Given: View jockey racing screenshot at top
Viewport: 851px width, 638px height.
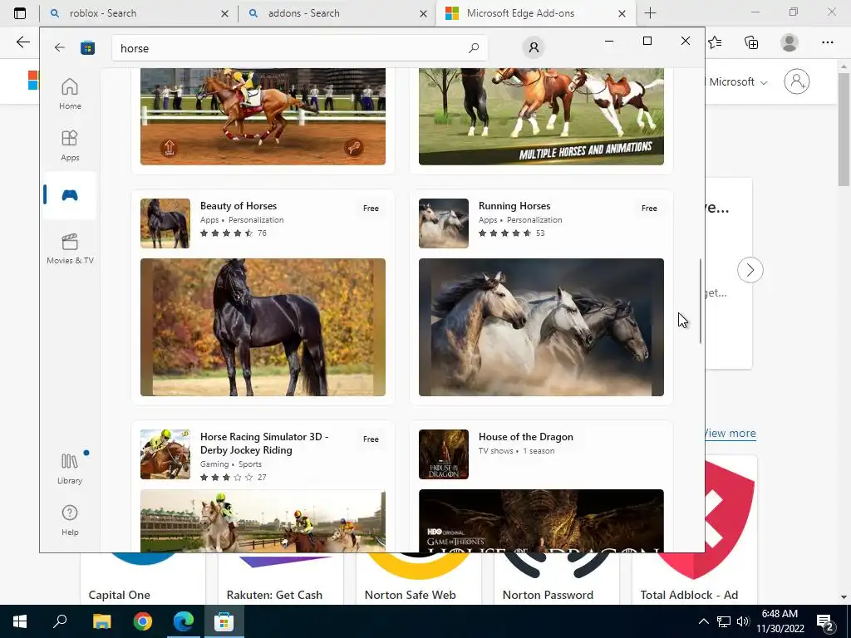Looking at the screenshot, I should pyautogui.click(x=263, y=116).
